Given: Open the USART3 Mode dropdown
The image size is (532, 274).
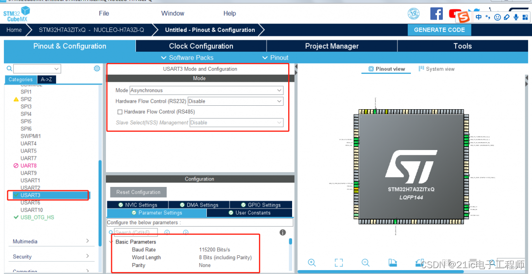Looking at the screenshot, I should [206, 91].
